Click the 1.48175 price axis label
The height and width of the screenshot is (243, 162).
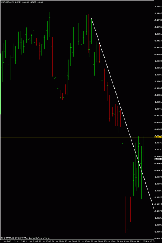point(158,211)
